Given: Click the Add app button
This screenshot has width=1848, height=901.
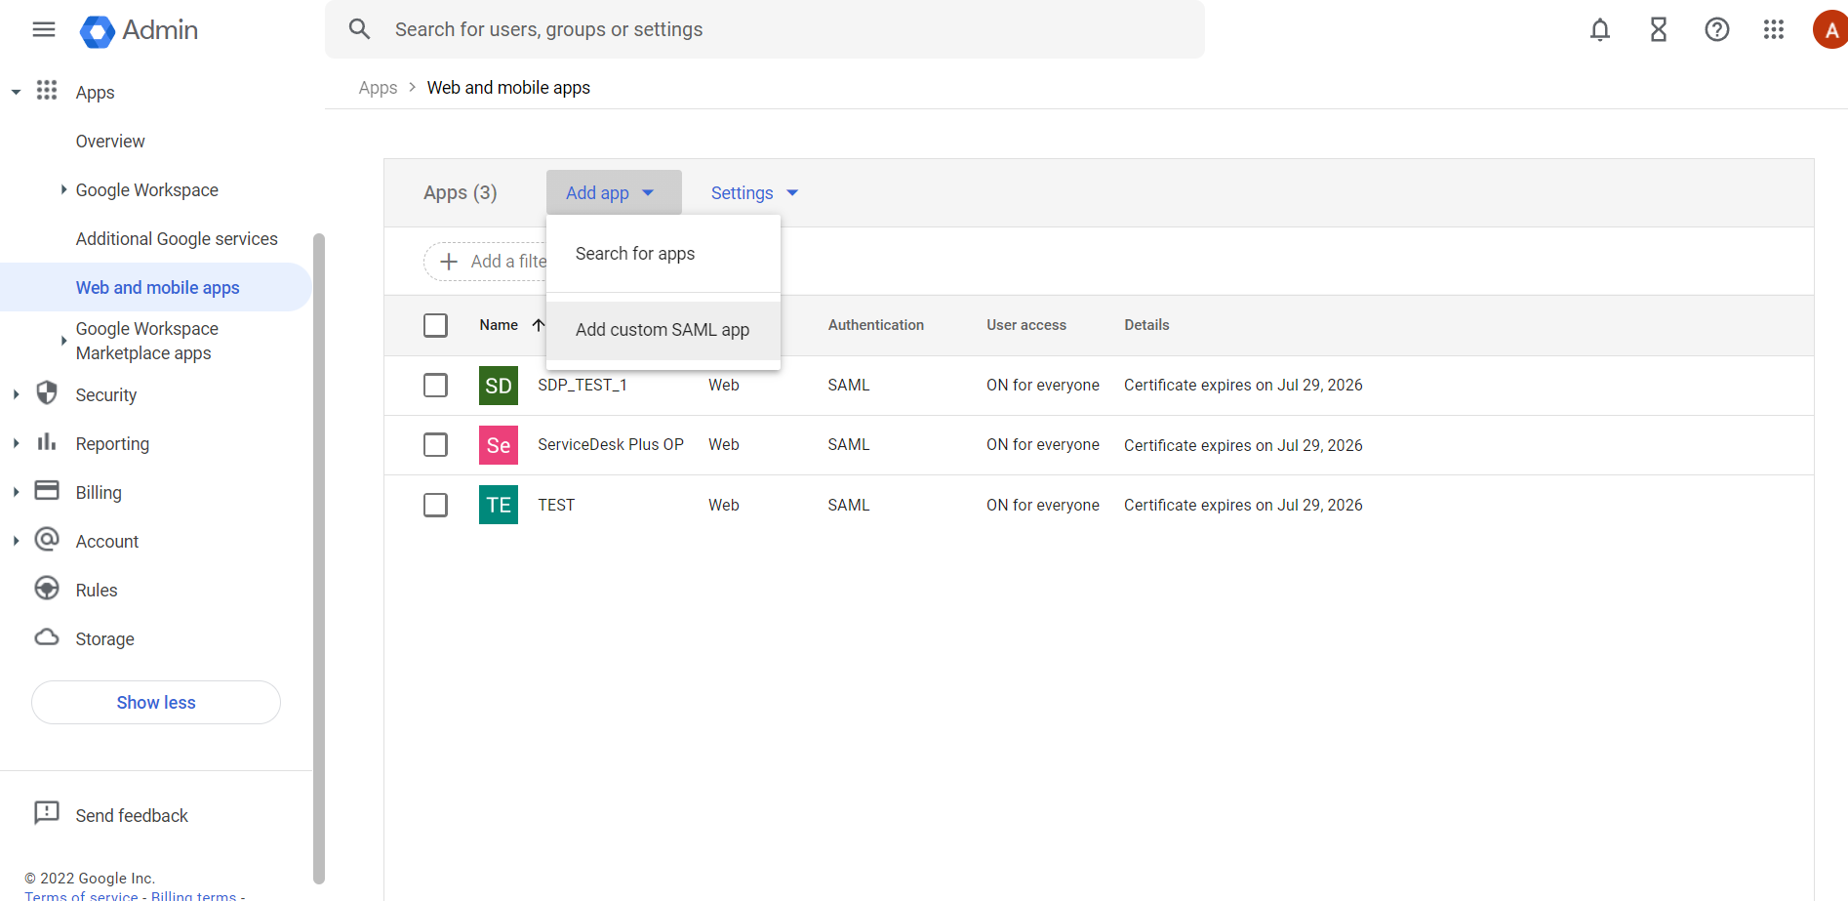Looking at the screenshot, I should coord(614,193).
